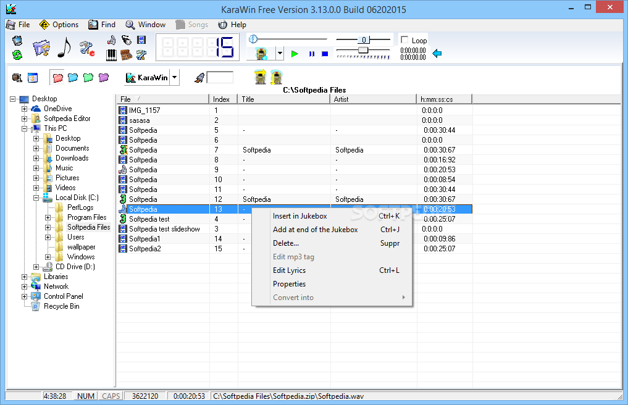This screenshot has width=628, height=405.
Task: Click the small sheet music note icon
Action: point(111,40)
